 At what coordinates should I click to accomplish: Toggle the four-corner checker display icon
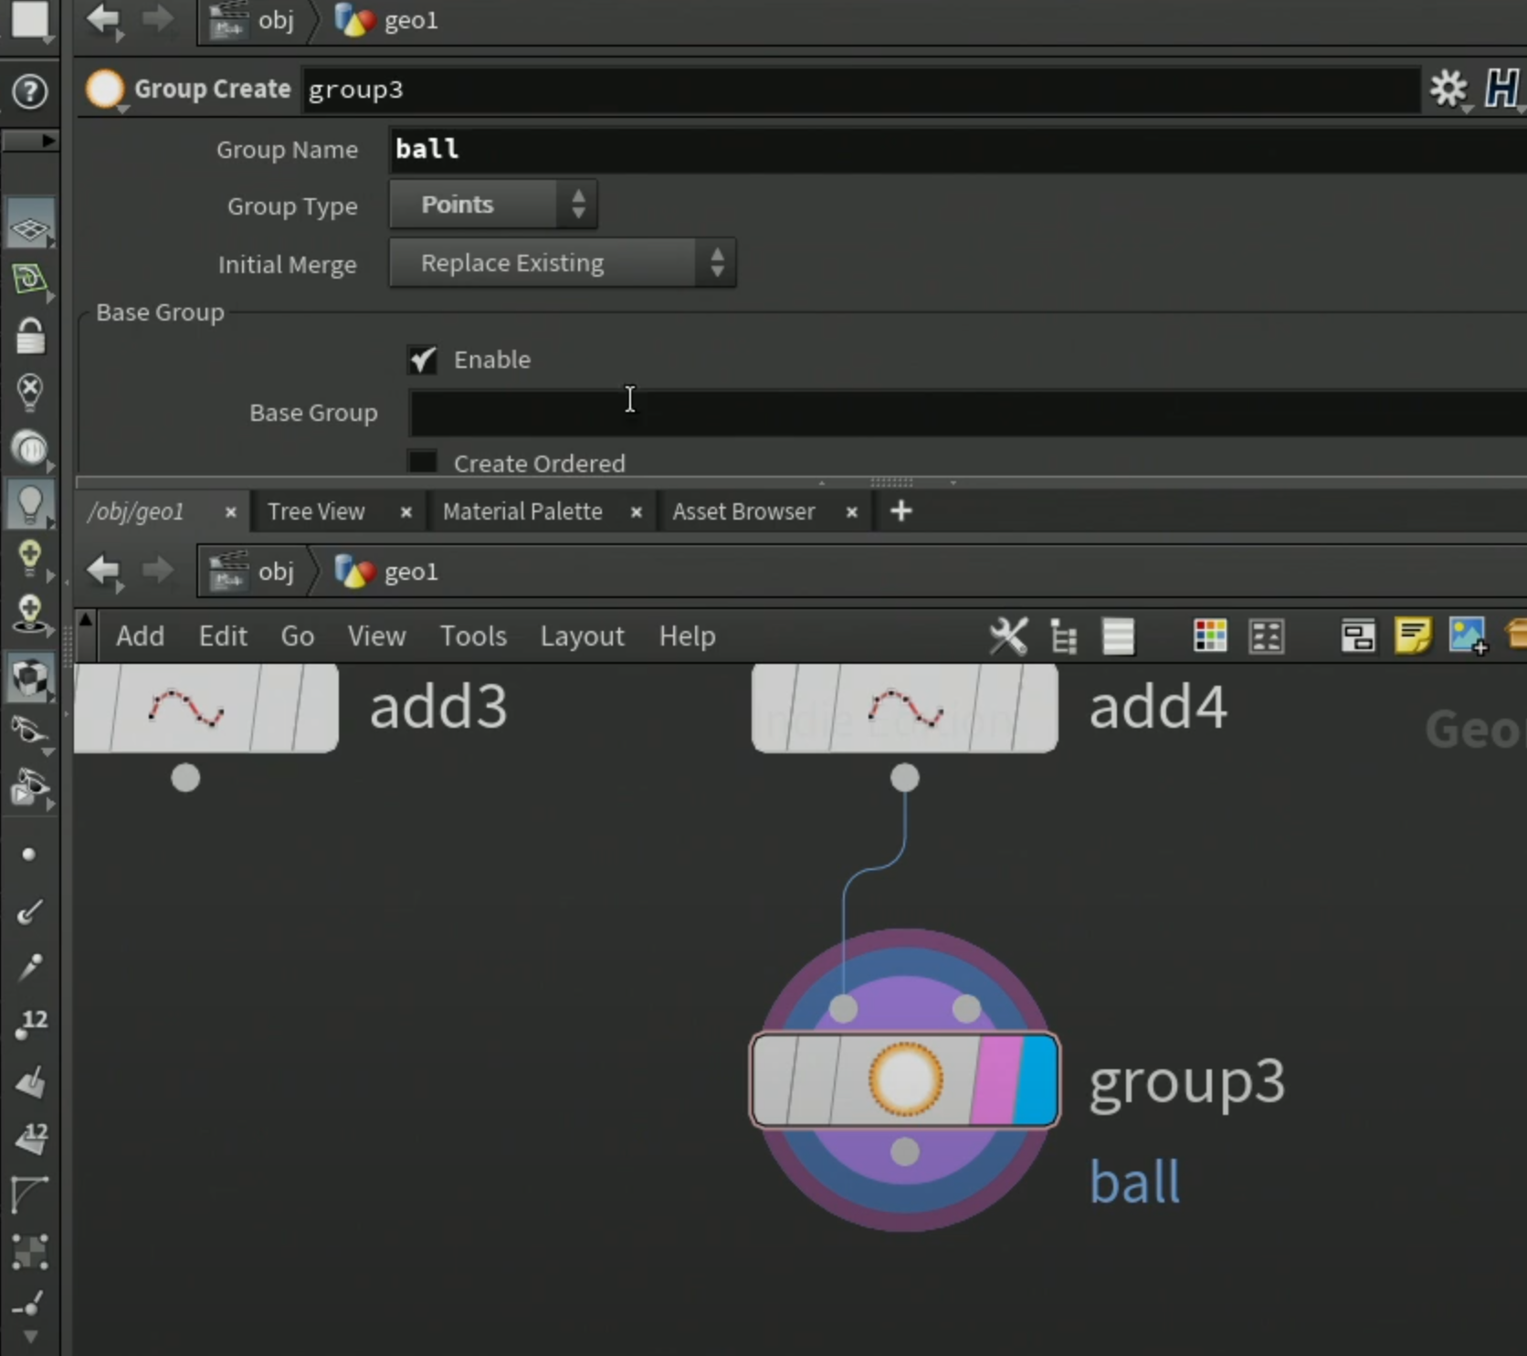[29, 1252]
